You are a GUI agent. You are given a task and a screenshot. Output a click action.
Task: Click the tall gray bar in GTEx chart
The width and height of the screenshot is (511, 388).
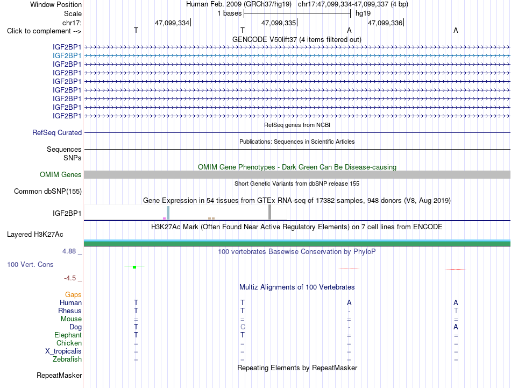click(269, 212)
